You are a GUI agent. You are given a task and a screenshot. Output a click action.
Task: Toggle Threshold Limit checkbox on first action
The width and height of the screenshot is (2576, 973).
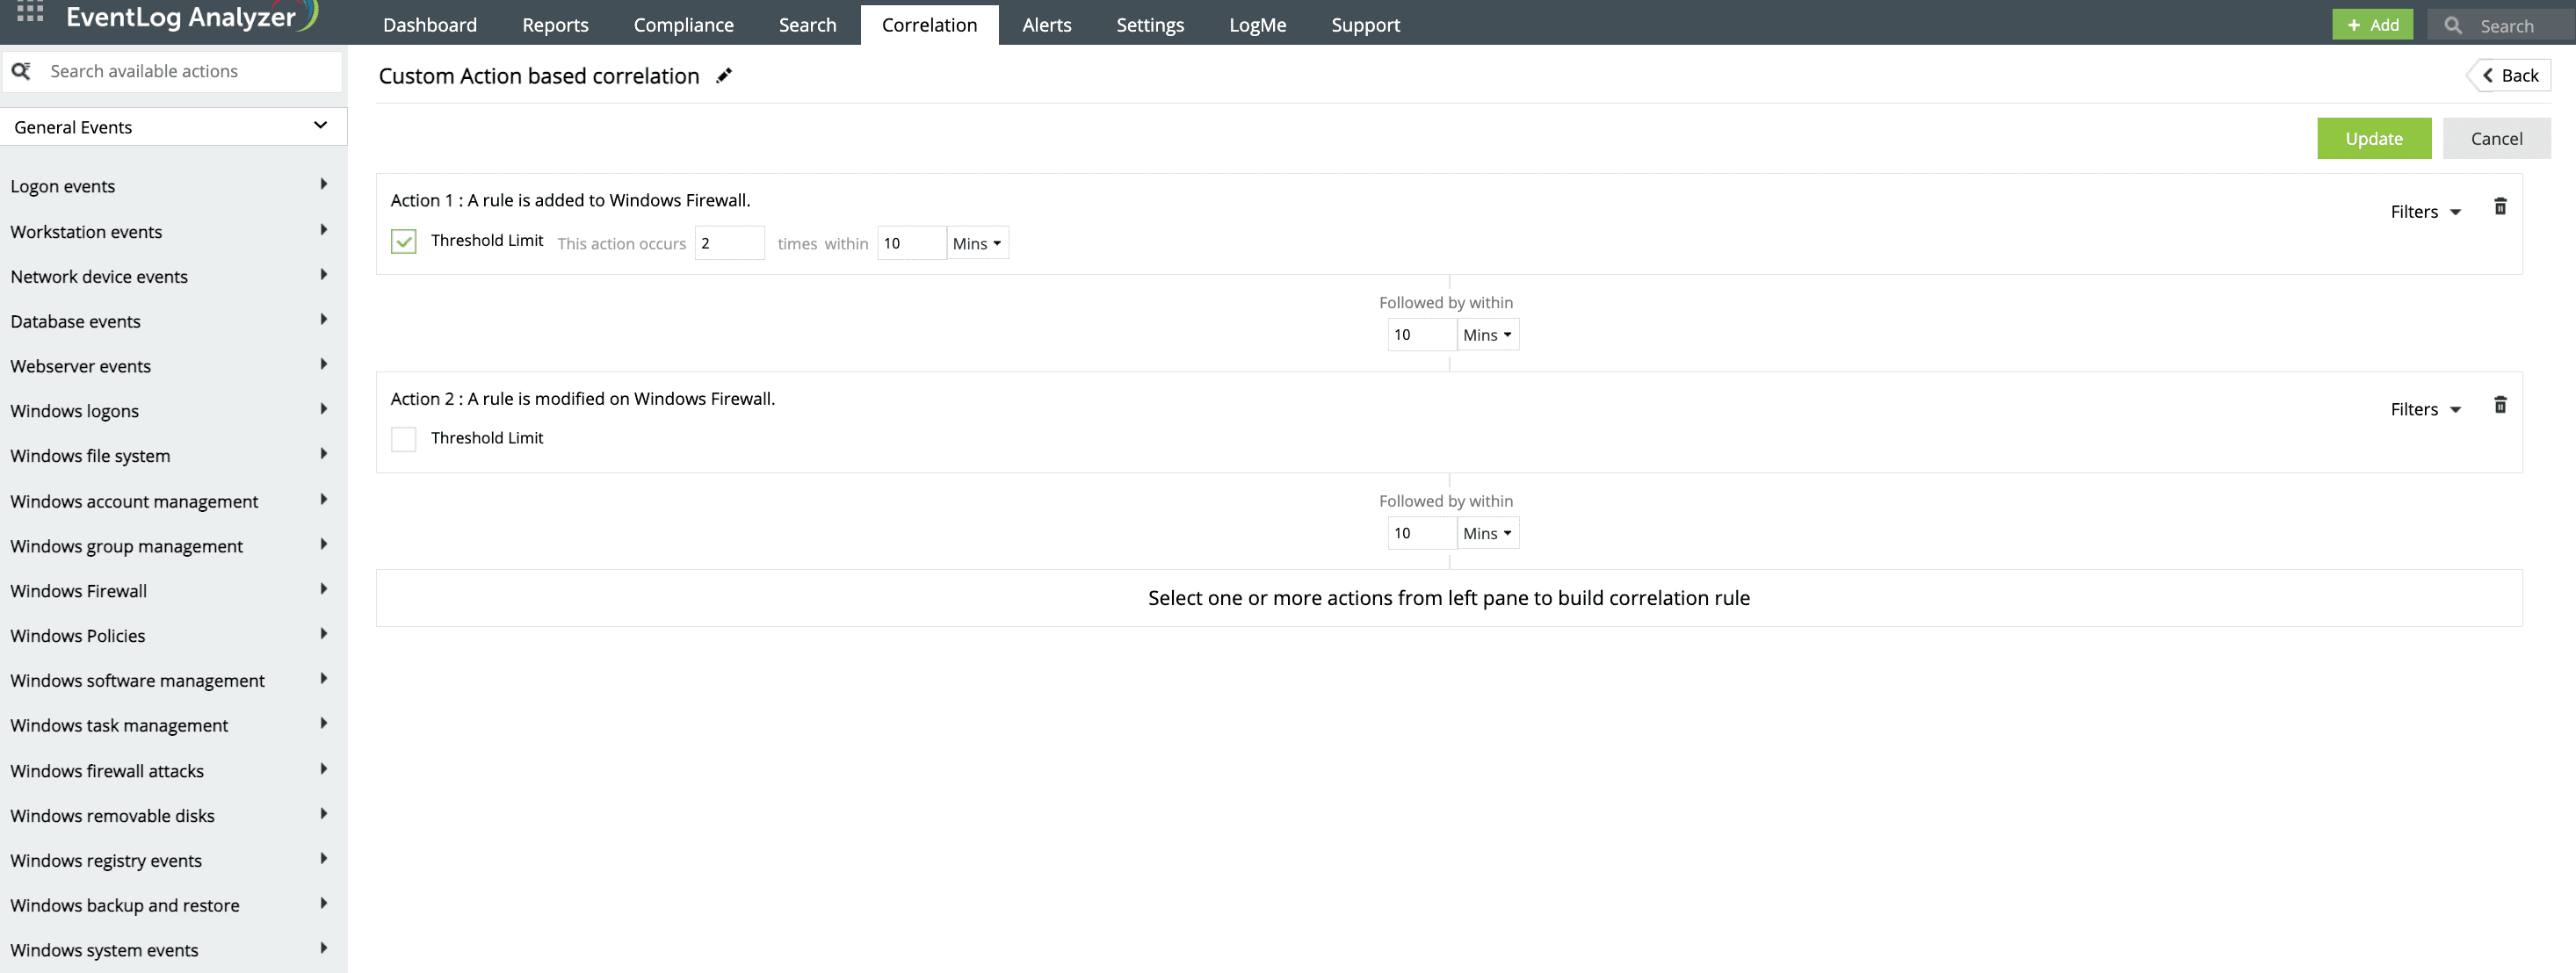[x=404, y=241]
